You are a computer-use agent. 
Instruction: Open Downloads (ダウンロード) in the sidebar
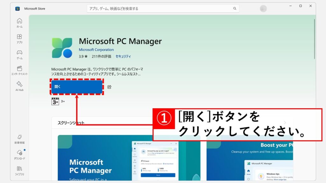point(19,155)
